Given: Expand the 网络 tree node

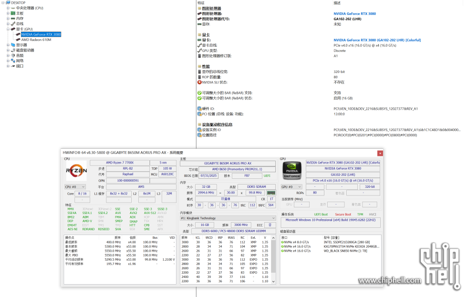Looking at the screenshot, I should pos(8,61).
